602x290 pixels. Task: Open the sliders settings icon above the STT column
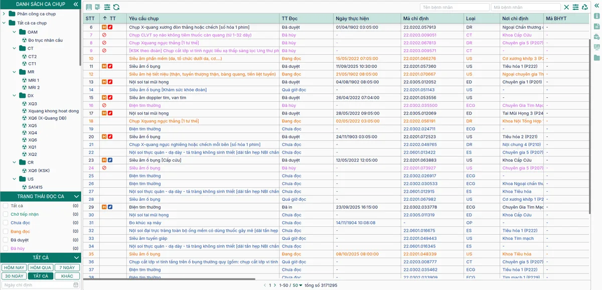point(107,7)
